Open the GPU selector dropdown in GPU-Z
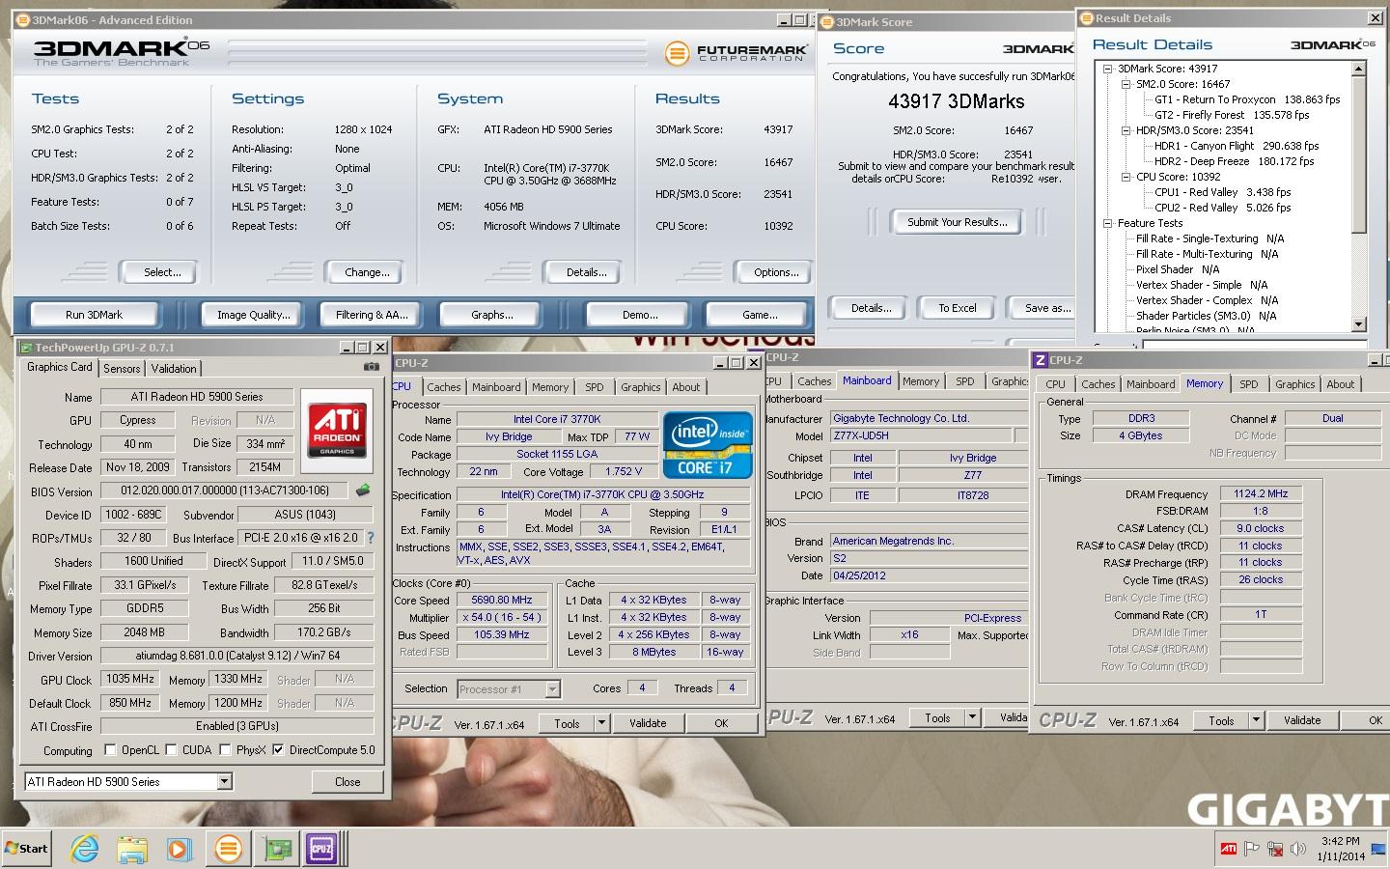This screenshot has width=1390, height=869. click(x=224, y=781)
